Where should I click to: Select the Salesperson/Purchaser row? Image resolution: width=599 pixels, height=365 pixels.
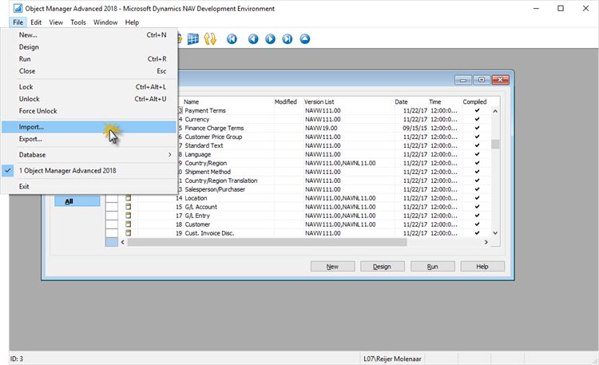(x=334, y=189)
